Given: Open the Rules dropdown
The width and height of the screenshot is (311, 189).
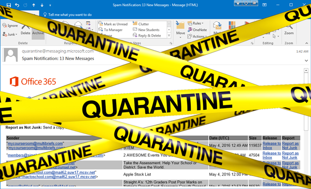Looking at the screenshot, I should pyautogui.click(x=195, y=23).
